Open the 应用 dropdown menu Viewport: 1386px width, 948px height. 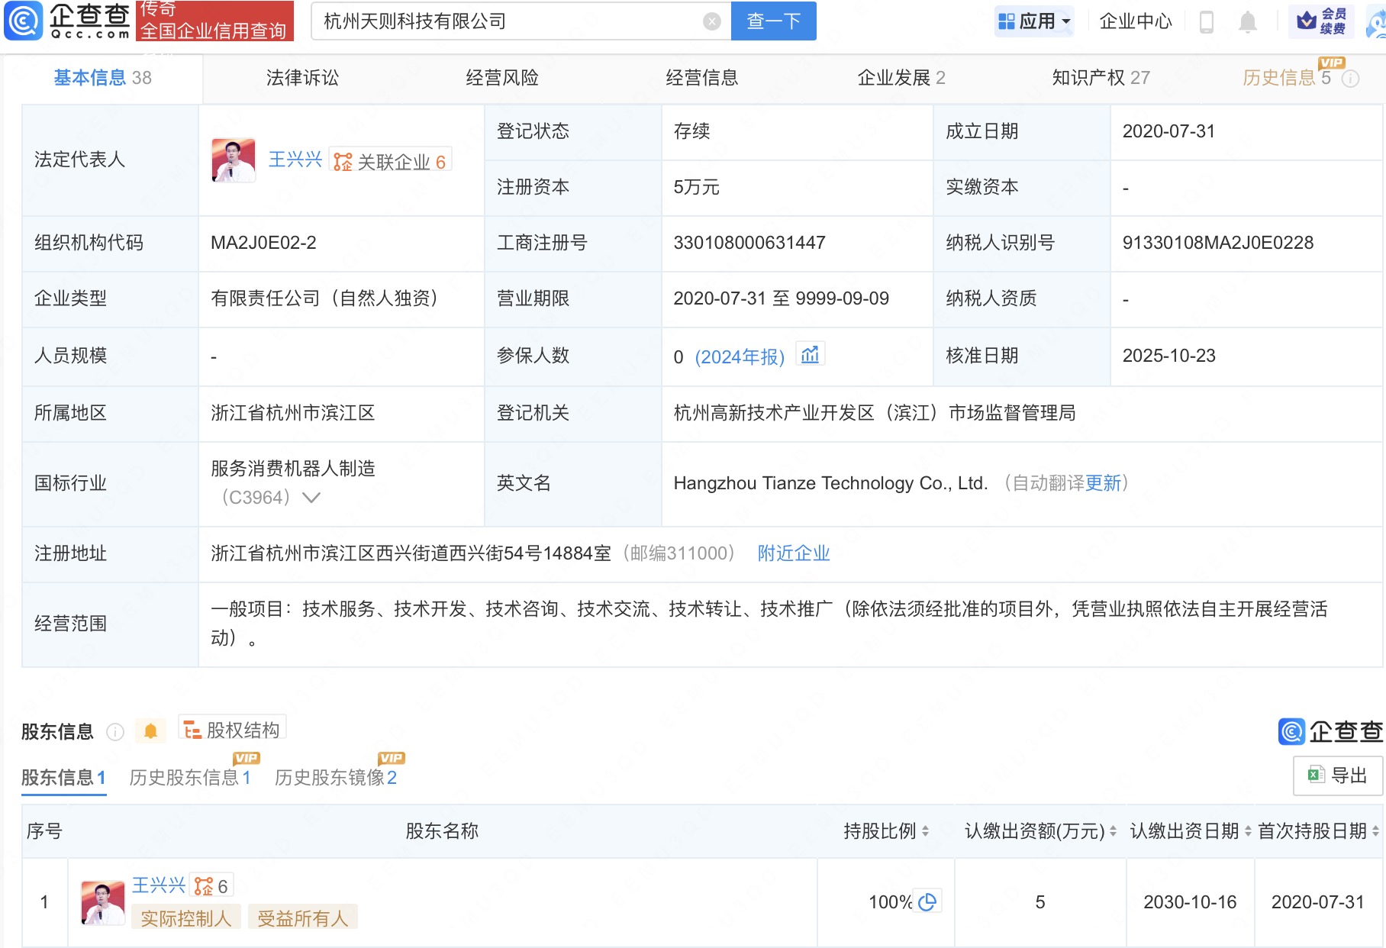point(1034,21)
